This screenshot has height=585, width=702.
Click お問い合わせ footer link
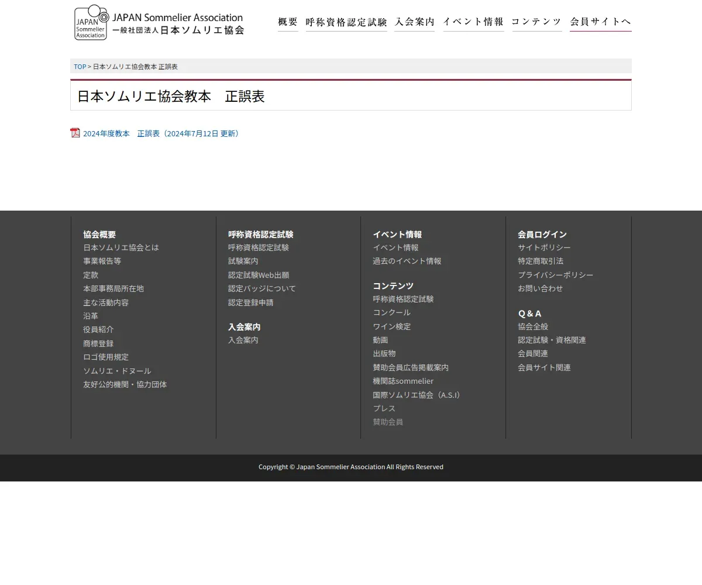(x=540, y=288)
